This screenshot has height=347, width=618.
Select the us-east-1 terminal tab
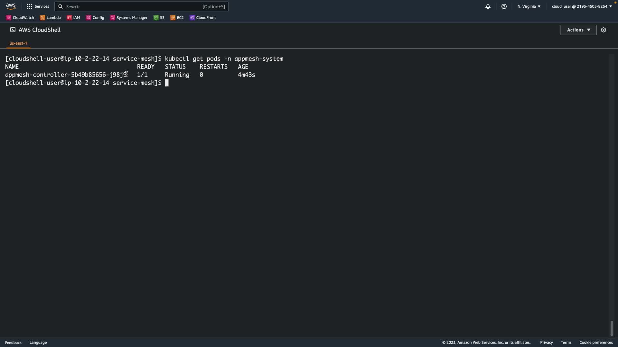point(18,43)
